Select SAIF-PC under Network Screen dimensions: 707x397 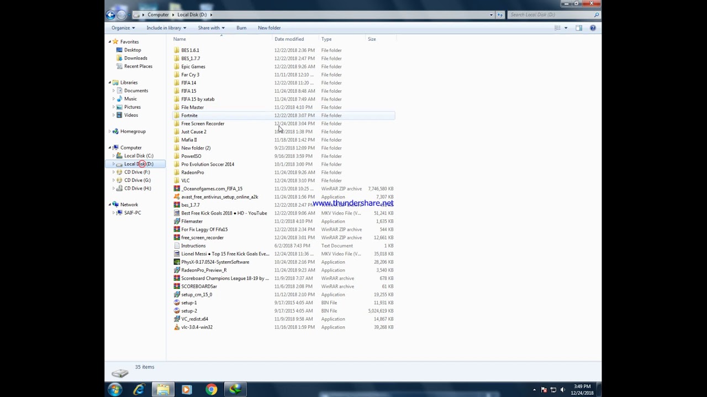[x=133, y=213]
